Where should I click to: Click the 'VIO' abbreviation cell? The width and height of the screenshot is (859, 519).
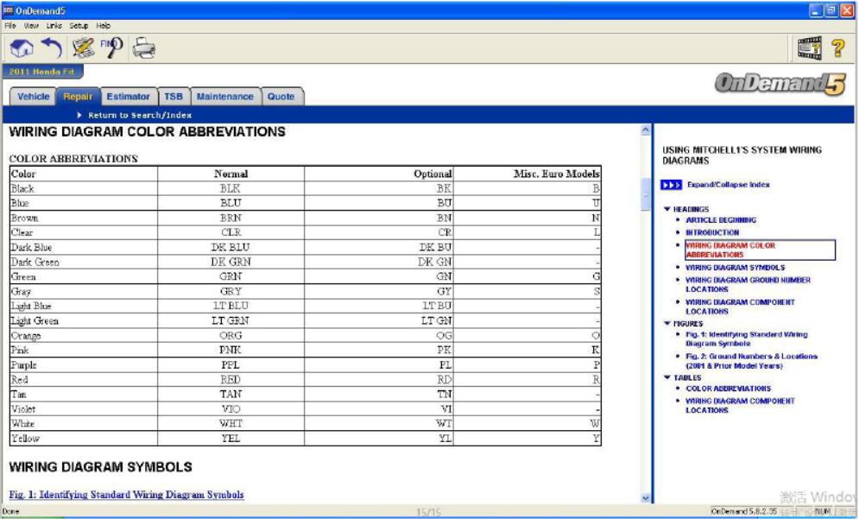tap(231, 408)
